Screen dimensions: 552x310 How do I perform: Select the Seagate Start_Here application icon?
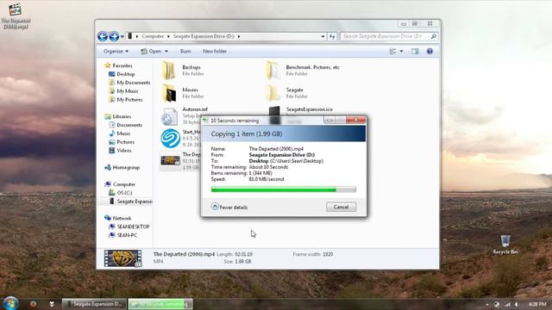(171, 138)
